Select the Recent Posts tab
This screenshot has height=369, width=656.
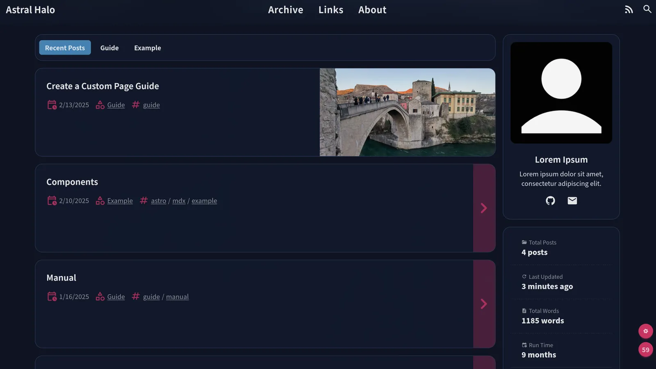click(65, 48)
